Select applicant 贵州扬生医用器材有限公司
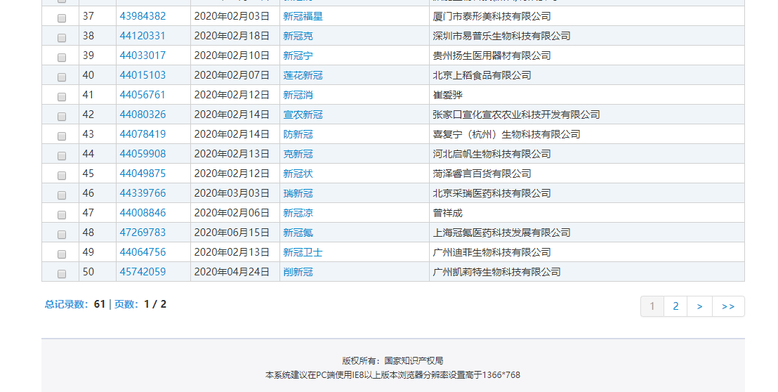 (x=492, y=55)
